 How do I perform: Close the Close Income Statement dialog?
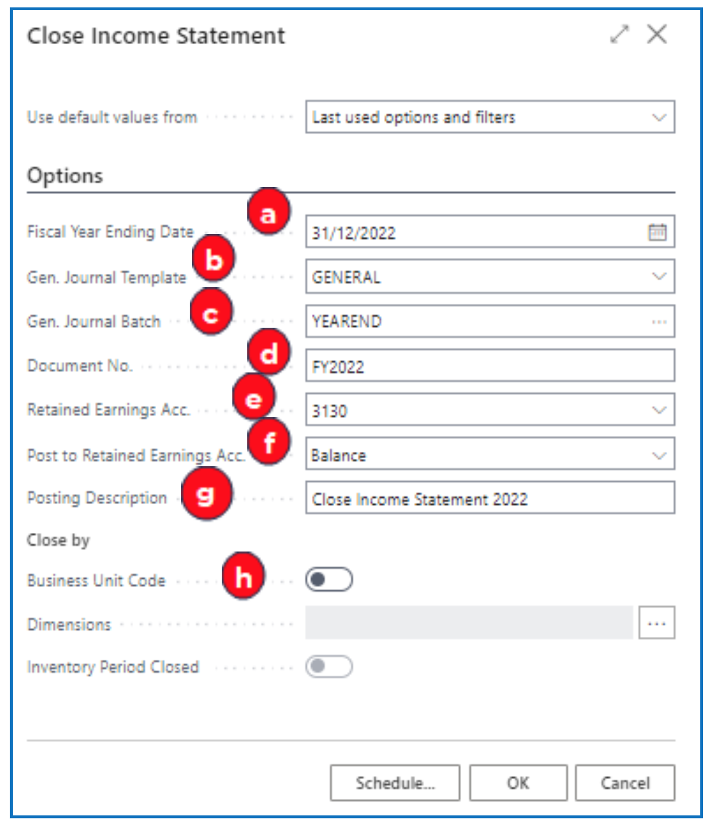pos(657,35)
